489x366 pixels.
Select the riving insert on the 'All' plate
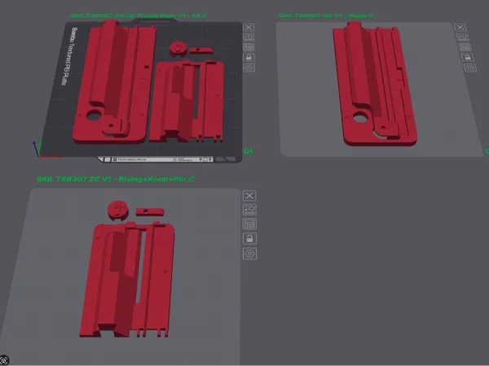pos(187,100)
